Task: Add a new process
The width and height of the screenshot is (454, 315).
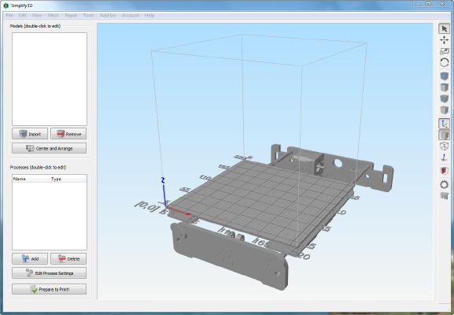Action: point(30,259)
